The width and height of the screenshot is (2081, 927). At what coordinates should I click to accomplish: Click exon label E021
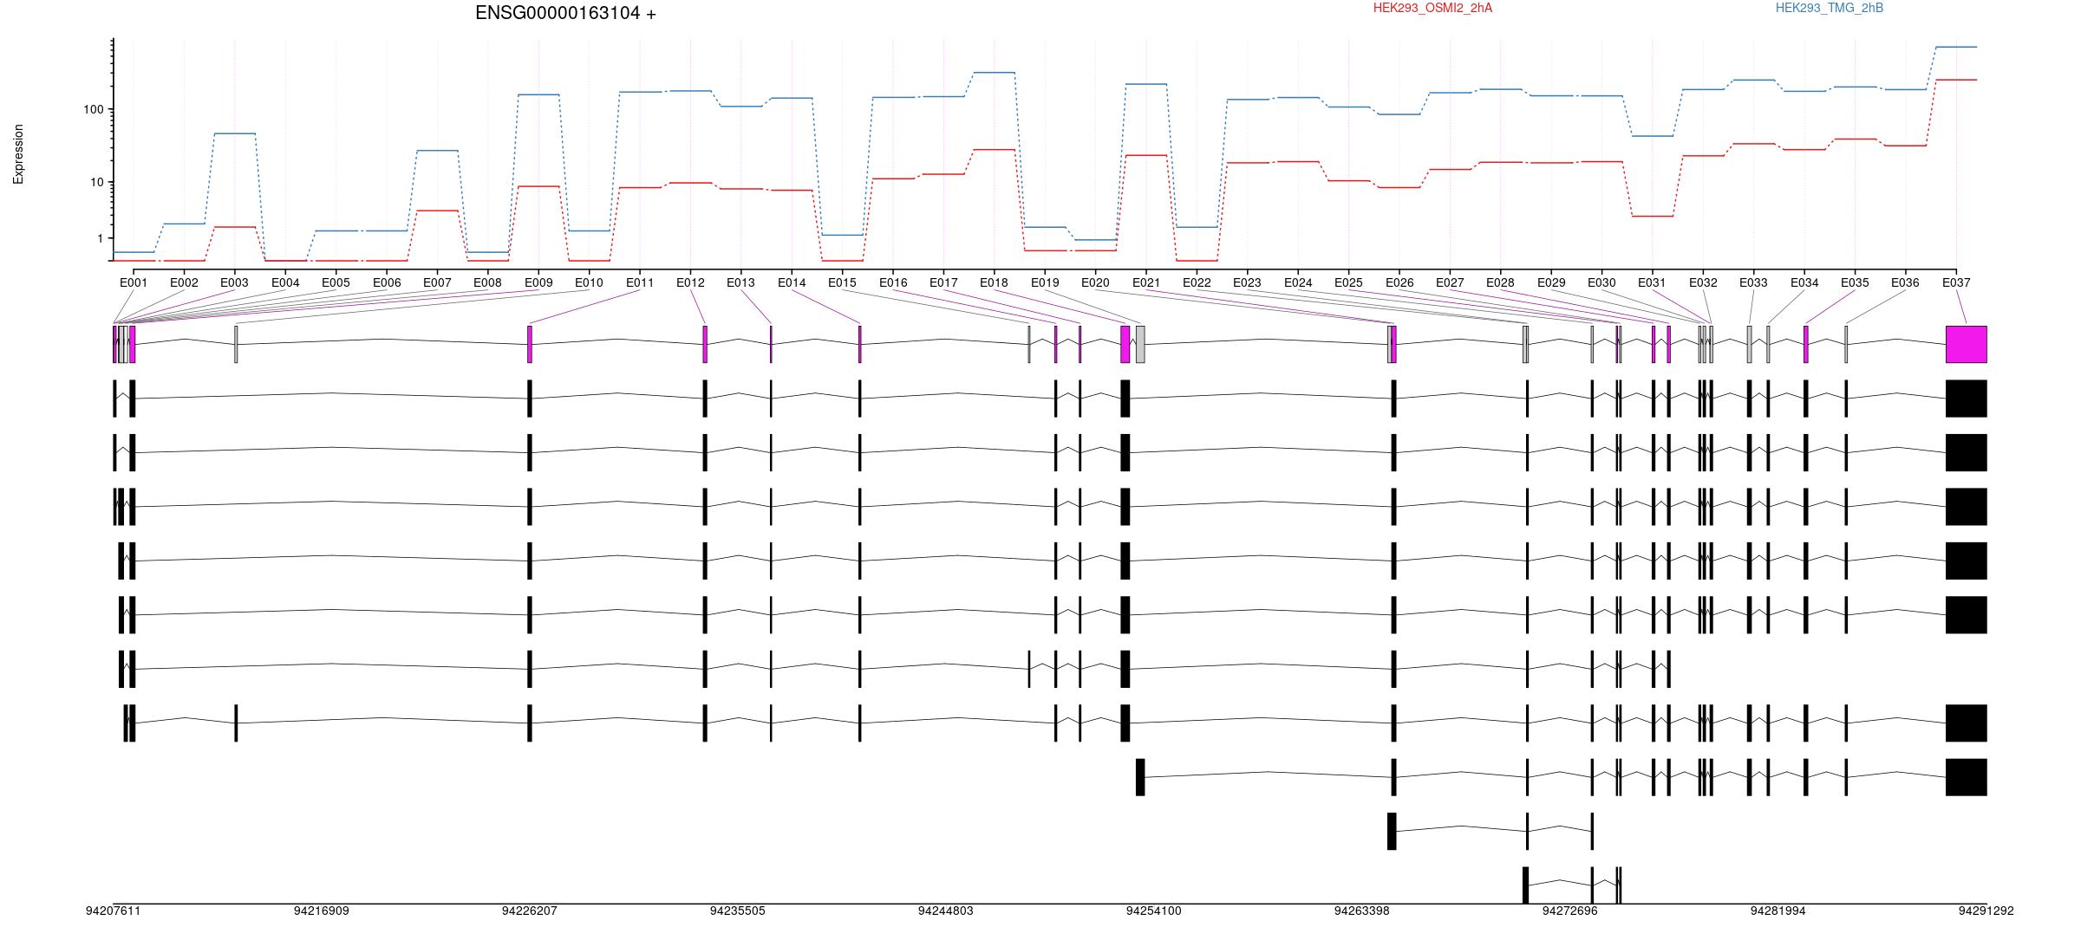click(1146, 282)
